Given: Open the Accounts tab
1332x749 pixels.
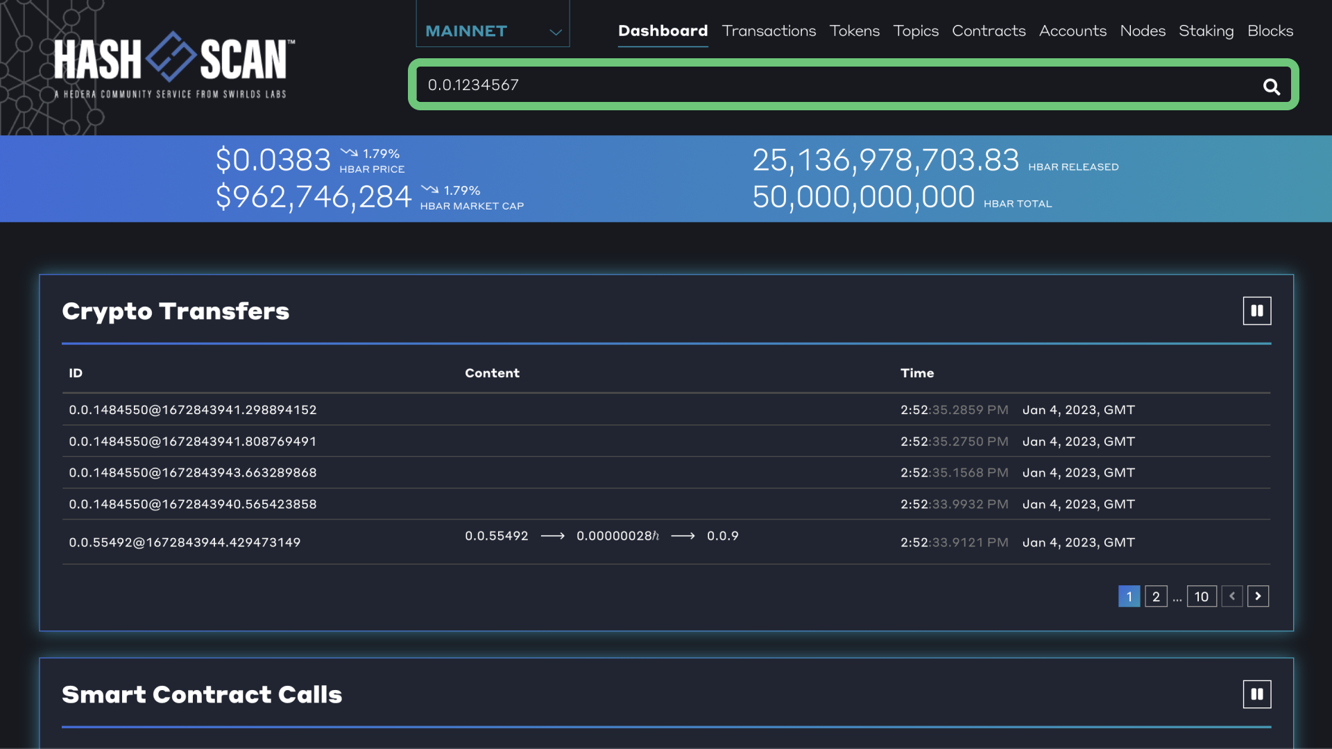Looking at the screenshot, I should tap(1073, 31).
